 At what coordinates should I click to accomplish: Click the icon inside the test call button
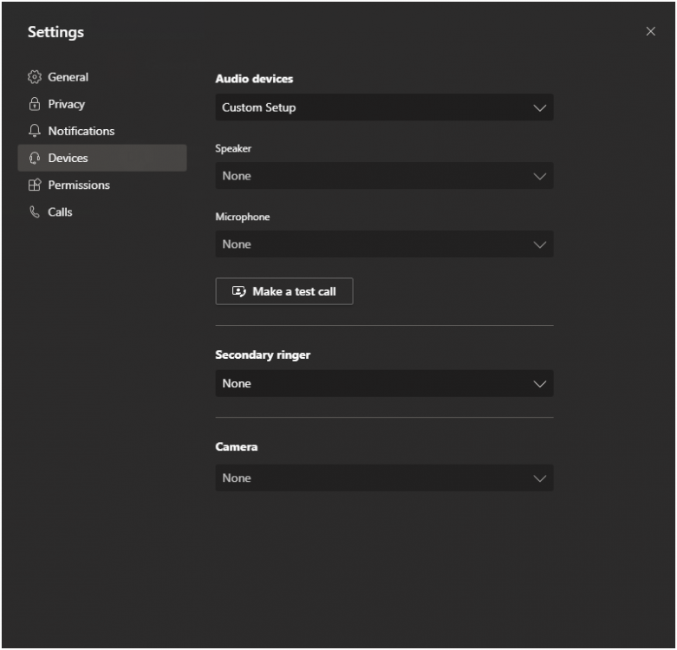239,292
